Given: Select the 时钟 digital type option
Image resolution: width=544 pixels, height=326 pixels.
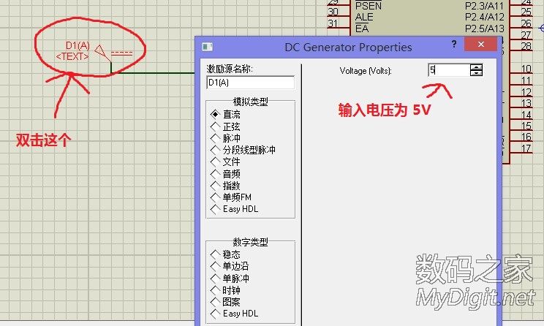Looking at the screenshot, I should coord(215,290).
